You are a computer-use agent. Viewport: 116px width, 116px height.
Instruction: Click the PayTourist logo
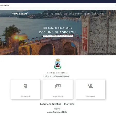pos(20,14)
